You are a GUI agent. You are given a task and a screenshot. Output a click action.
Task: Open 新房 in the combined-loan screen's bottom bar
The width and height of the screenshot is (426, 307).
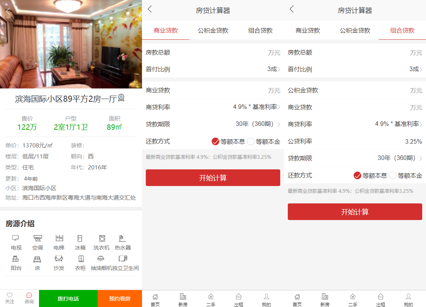tap(325, 300)
